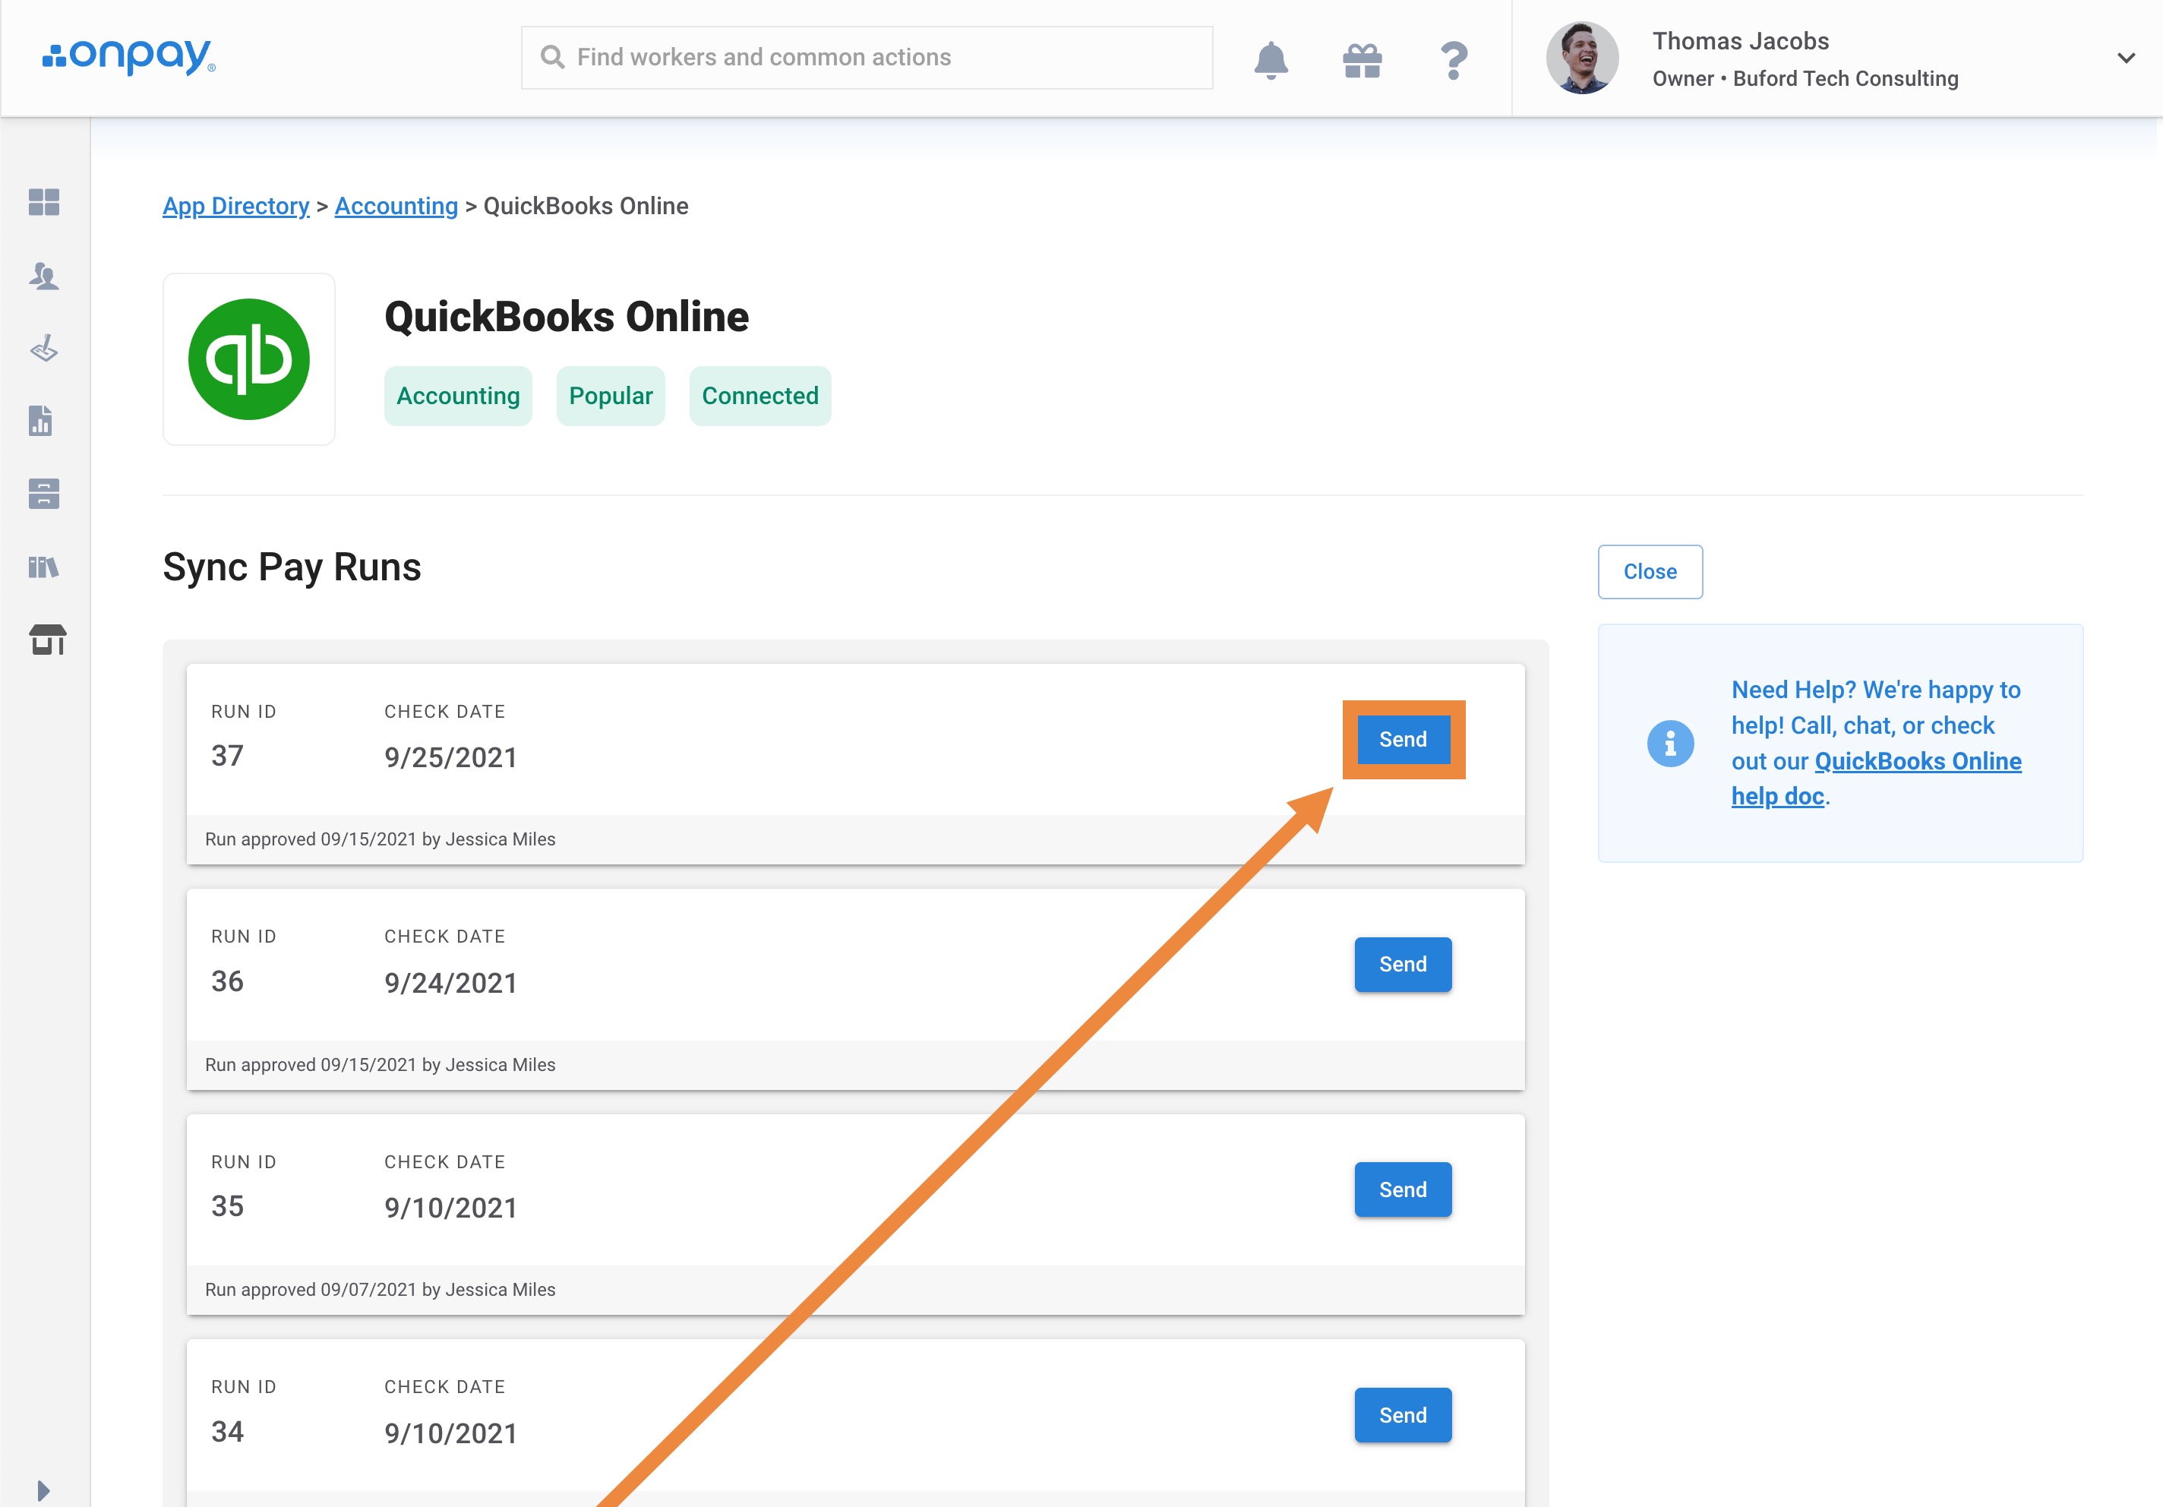This screenshot has width=2163, height=1507.
Task: Send pay run 36 to QuickBooks
Action: coord(1403,964)
